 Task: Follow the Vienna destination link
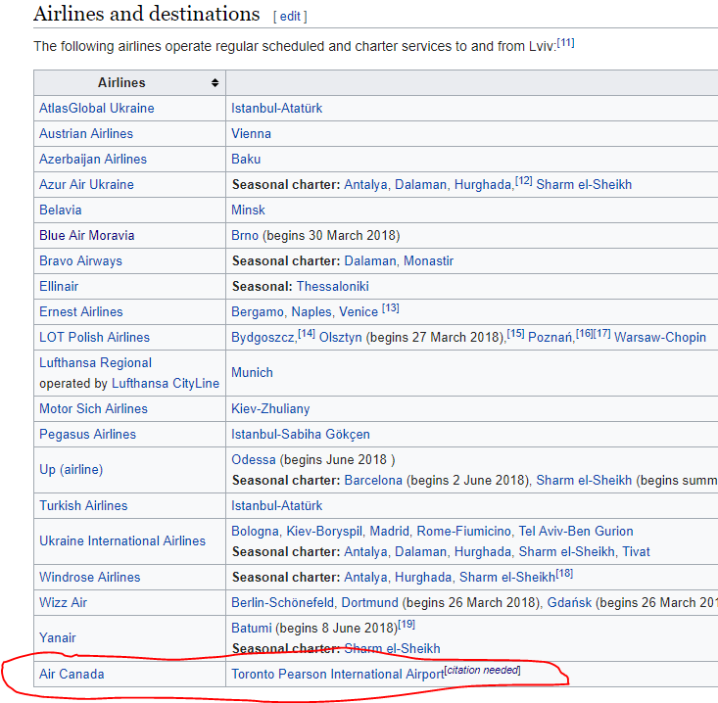251,133
